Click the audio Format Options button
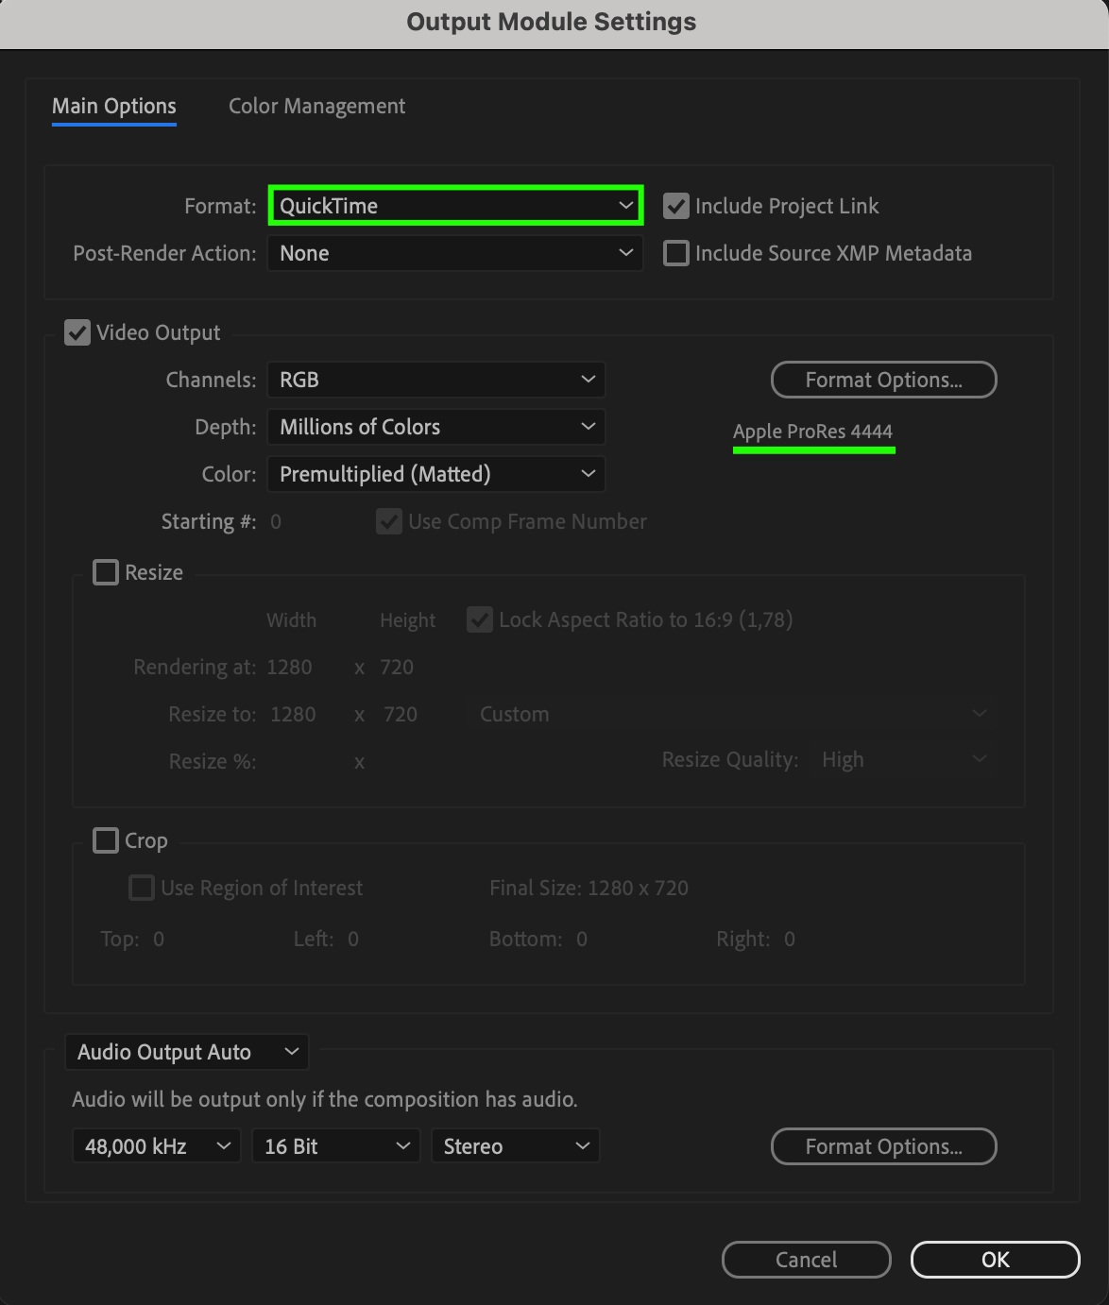This screenshot has width=1109, height=1305. [x=884, y=1146]
